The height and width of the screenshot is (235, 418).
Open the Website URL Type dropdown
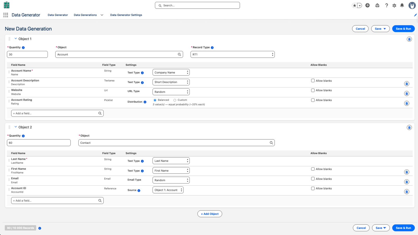click(171, 92)
